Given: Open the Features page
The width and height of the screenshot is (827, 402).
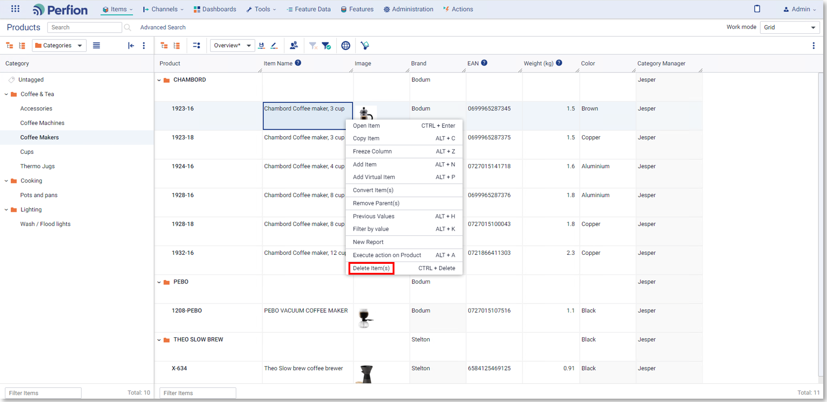Looking at the screenshot, I should click(357, 10).
